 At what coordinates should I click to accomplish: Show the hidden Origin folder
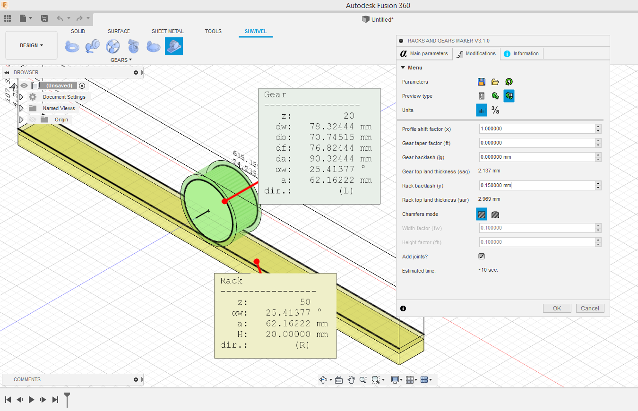point(33,120)
